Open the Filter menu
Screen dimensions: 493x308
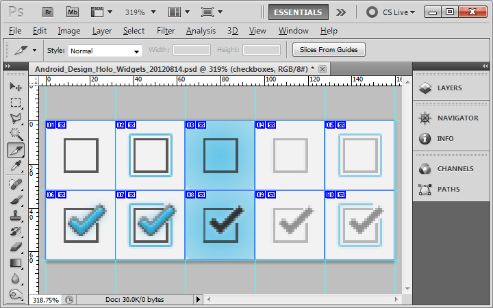[x=166, y=31]
